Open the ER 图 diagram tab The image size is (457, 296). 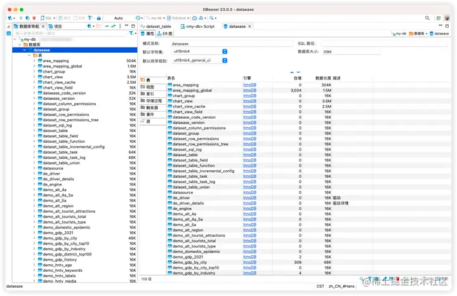164,34
